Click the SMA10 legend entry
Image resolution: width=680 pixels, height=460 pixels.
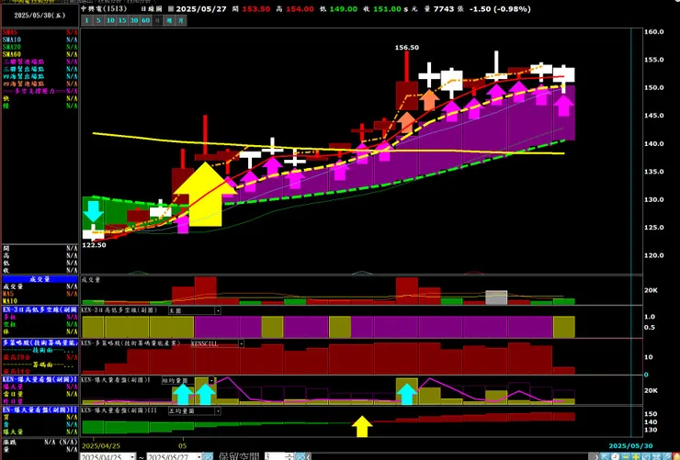click(40, 39)
